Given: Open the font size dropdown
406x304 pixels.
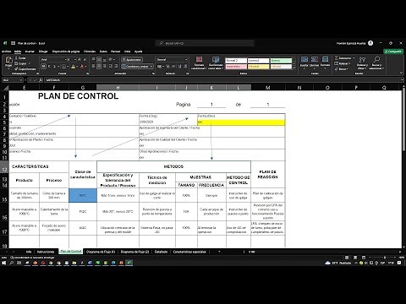Looking at the screenshot, I should (75, 60).
